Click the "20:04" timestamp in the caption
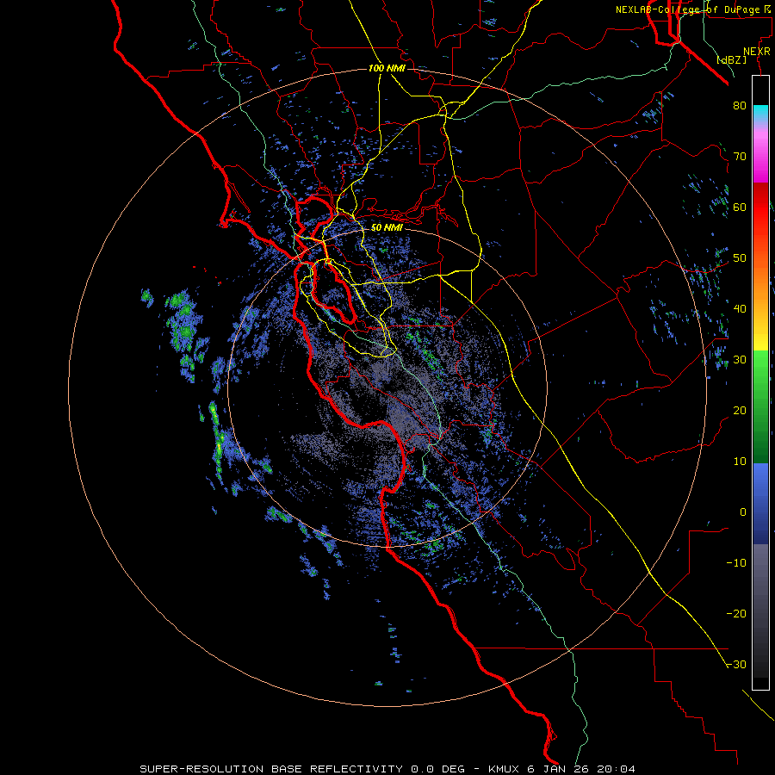 [x=617, y=769]
